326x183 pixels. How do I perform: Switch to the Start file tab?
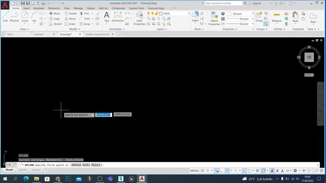tap(10, 34)
